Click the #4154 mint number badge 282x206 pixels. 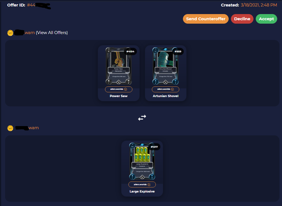click(x=130, y=51)
